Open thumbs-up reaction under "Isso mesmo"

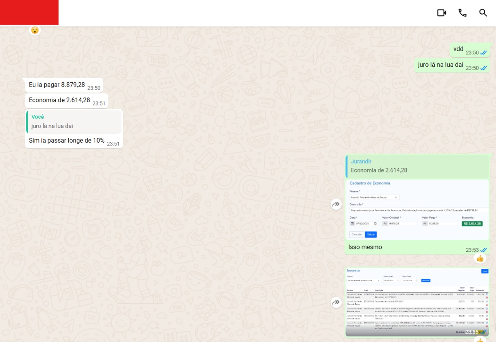(480, 259)
